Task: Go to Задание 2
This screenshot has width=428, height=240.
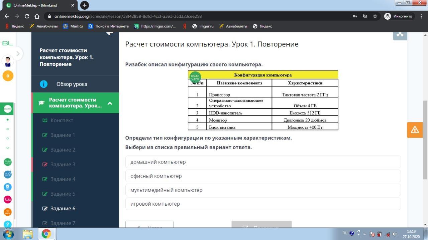Action: [x=75, y=150]
